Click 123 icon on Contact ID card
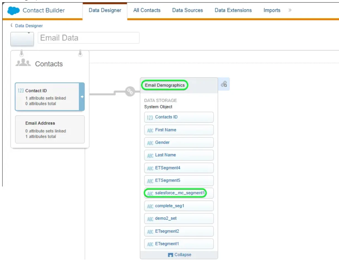This screenshot has height=269, width=339. [21, 91]
